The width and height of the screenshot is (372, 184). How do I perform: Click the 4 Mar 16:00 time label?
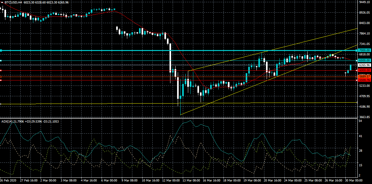coord(89,180)
